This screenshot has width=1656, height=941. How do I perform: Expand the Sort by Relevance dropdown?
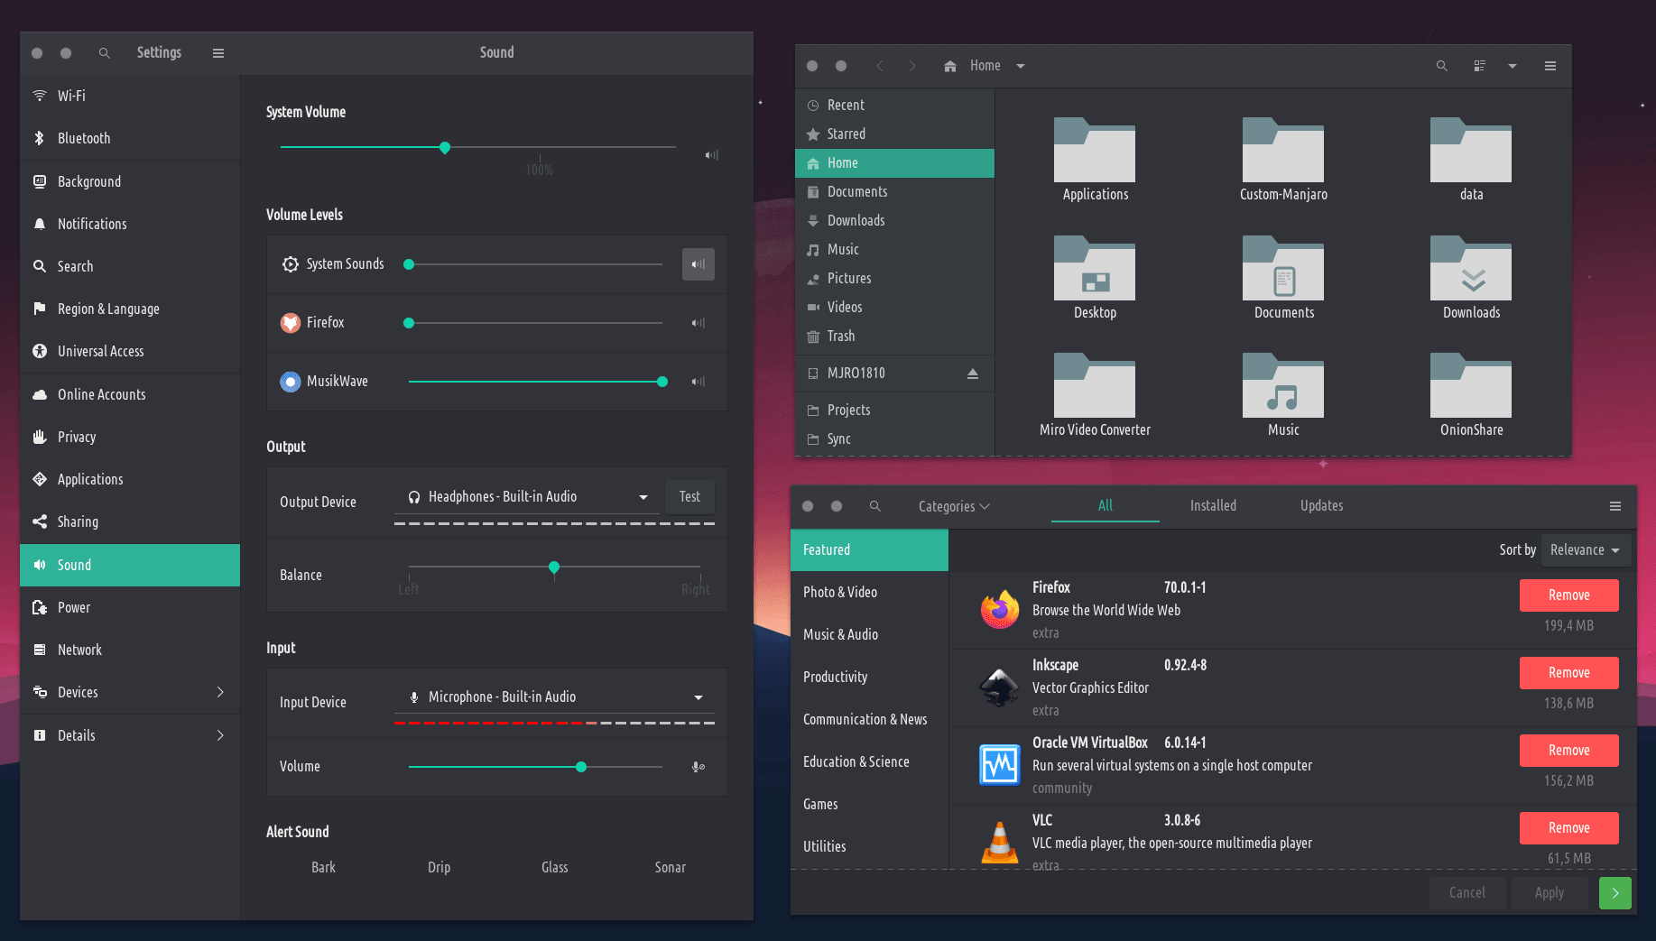[1585, 550]
